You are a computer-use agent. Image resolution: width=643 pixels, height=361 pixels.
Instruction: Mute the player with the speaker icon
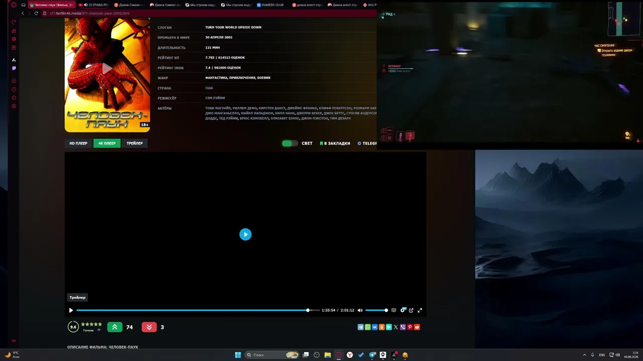360,310
